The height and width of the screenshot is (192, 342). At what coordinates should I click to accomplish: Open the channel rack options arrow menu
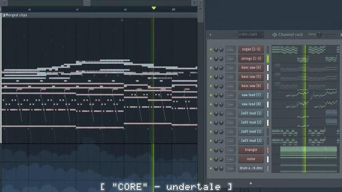coord(210,35)
